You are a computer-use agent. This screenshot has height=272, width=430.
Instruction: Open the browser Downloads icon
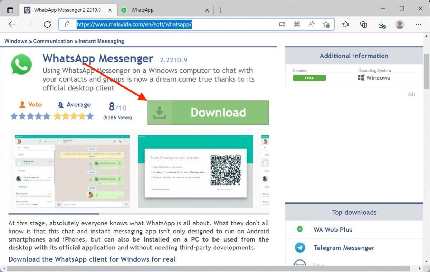382,25
